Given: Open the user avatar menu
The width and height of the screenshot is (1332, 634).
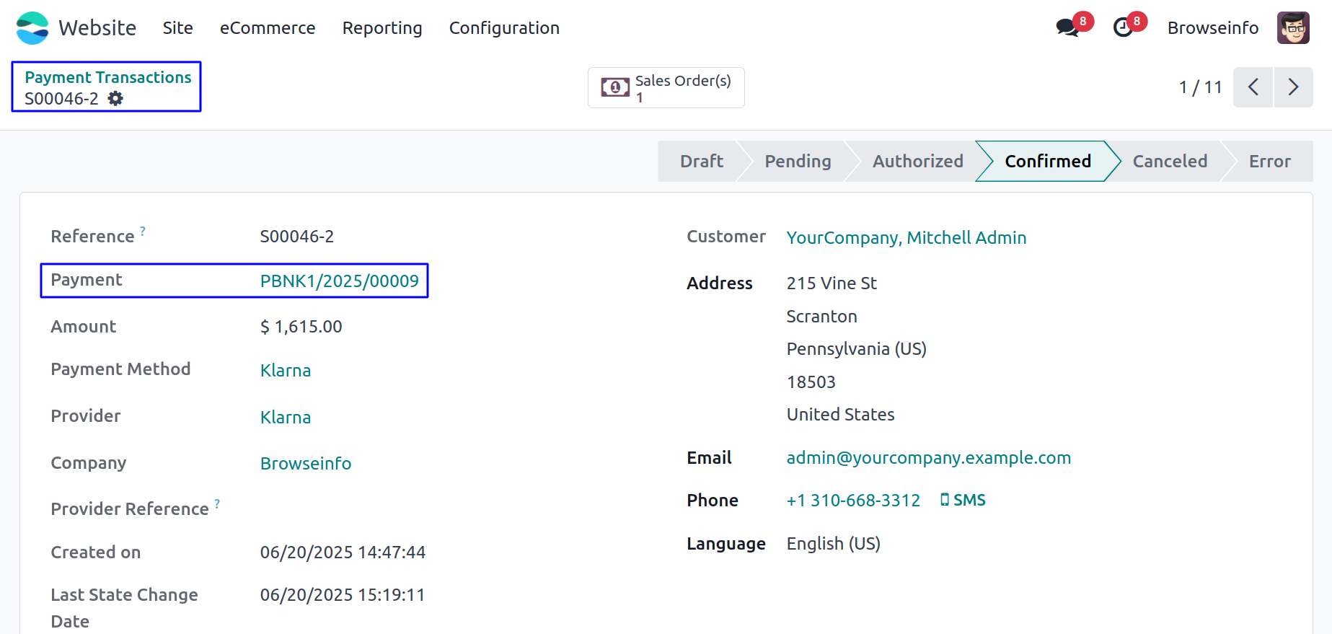Looking at the screenshot, I should [1293, 28].
